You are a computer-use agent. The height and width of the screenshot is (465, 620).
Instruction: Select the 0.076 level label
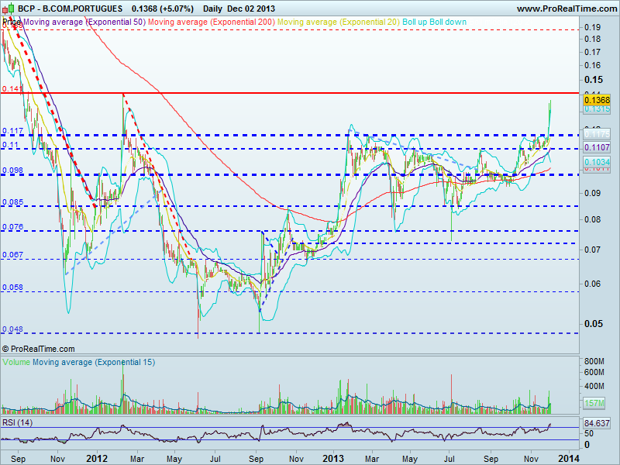12,227
